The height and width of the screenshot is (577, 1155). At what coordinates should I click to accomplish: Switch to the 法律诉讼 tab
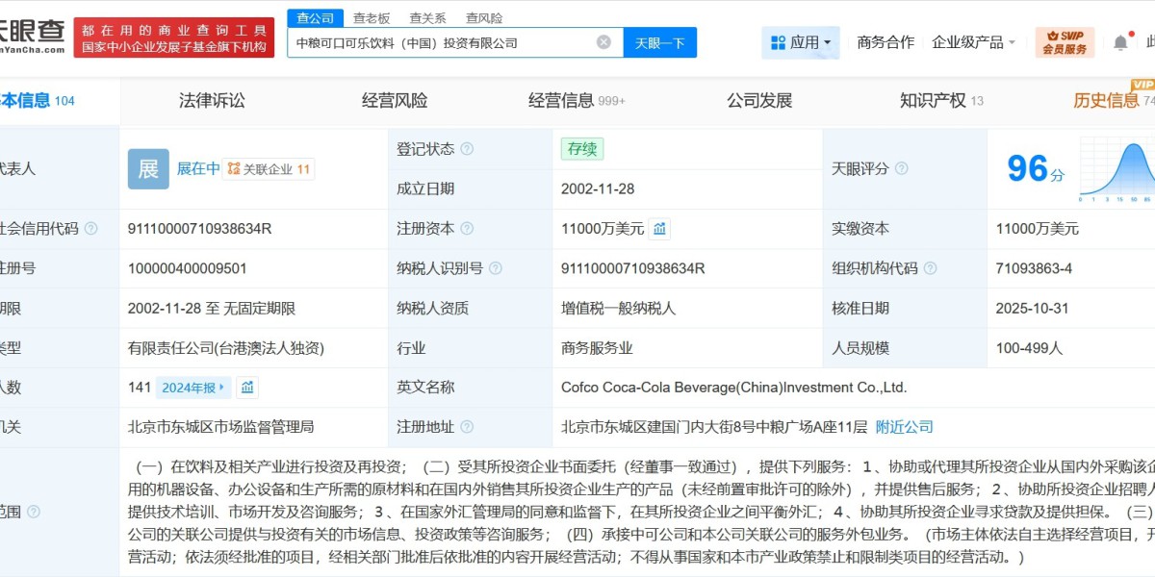tap(212, 100)
